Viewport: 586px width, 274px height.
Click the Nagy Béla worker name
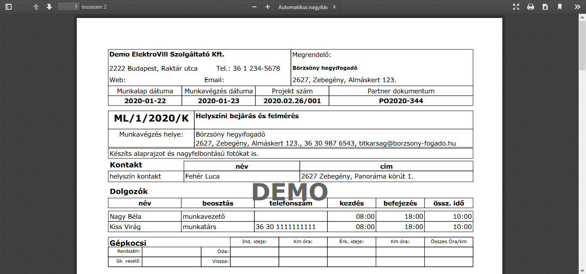pyautogui.click(x=125, y=217)
